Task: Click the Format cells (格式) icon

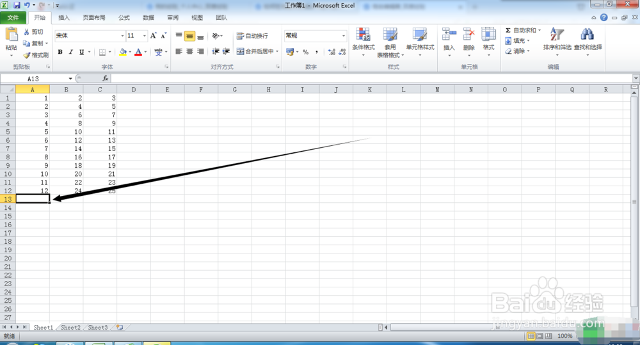Action: (x=488, y=35)
